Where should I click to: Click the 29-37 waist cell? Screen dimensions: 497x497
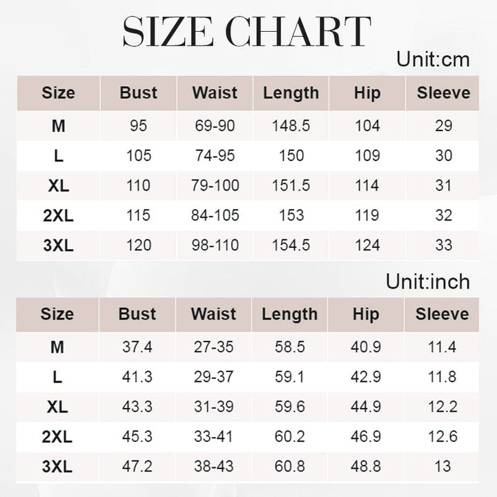214,377
